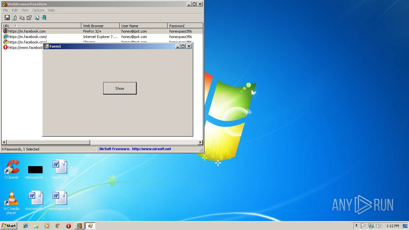Click the Chrome icon in the URL list
Screen dimensions: 409x230
coord(5,42)
